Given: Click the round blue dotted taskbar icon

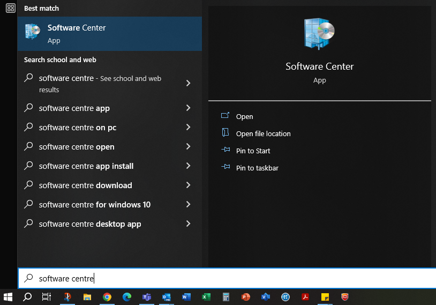Looking at the screenshot, I should pyautogui.click(x=285, y=297).
